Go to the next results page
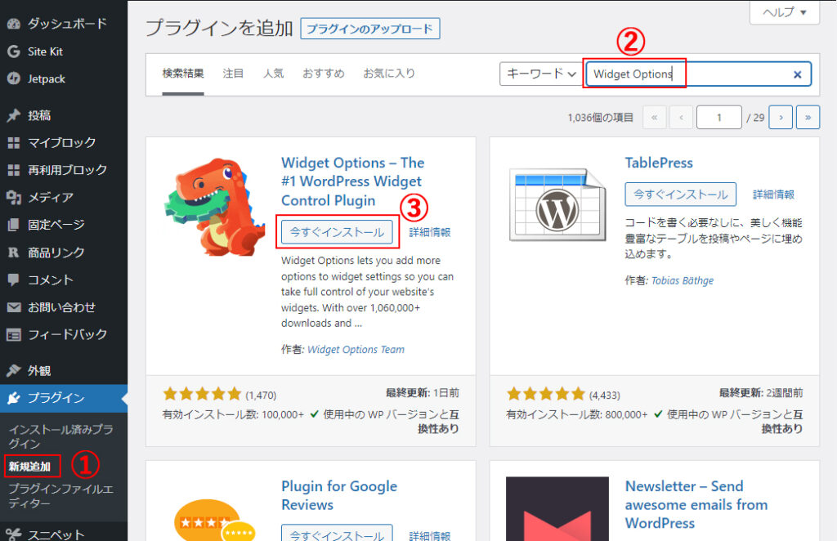Viewport: 837px width, 541px height. (x=781, y=118)
